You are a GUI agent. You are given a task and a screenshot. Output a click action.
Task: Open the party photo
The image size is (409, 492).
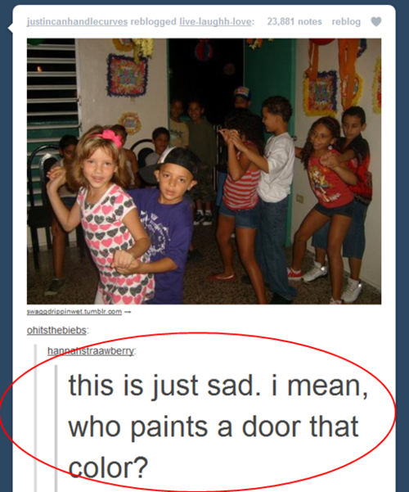pos(204,171)
